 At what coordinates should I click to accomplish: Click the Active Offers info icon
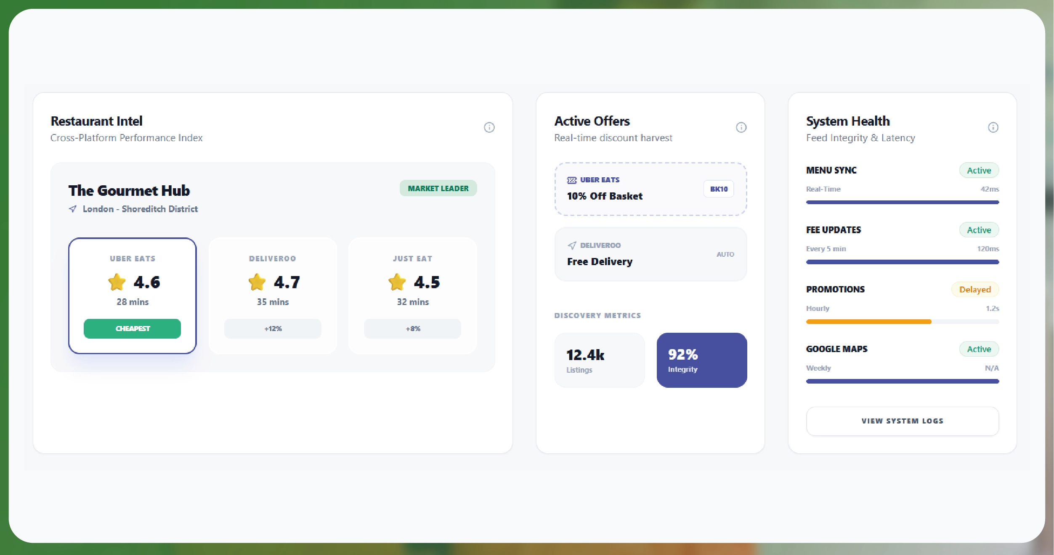(741, 127)
